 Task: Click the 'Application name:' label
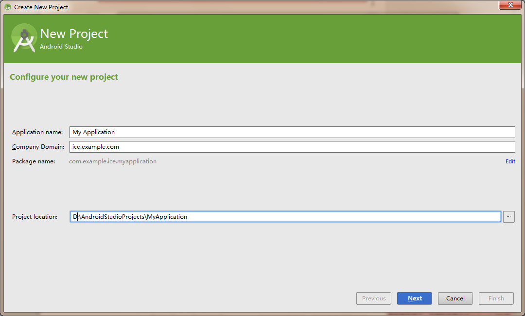pos(37,132)
